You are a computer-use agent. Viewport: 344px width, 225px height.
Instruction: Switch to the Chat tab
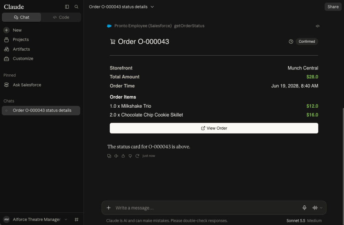coord(21,17)
